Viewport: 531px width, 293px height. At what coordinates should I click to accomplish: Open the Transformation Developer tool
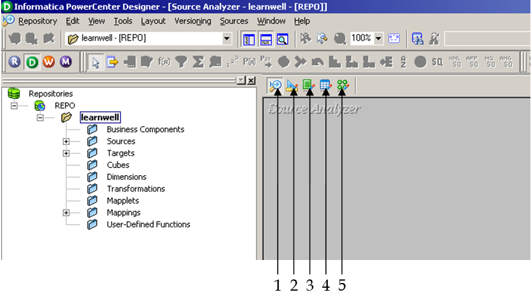pos(308,85)
